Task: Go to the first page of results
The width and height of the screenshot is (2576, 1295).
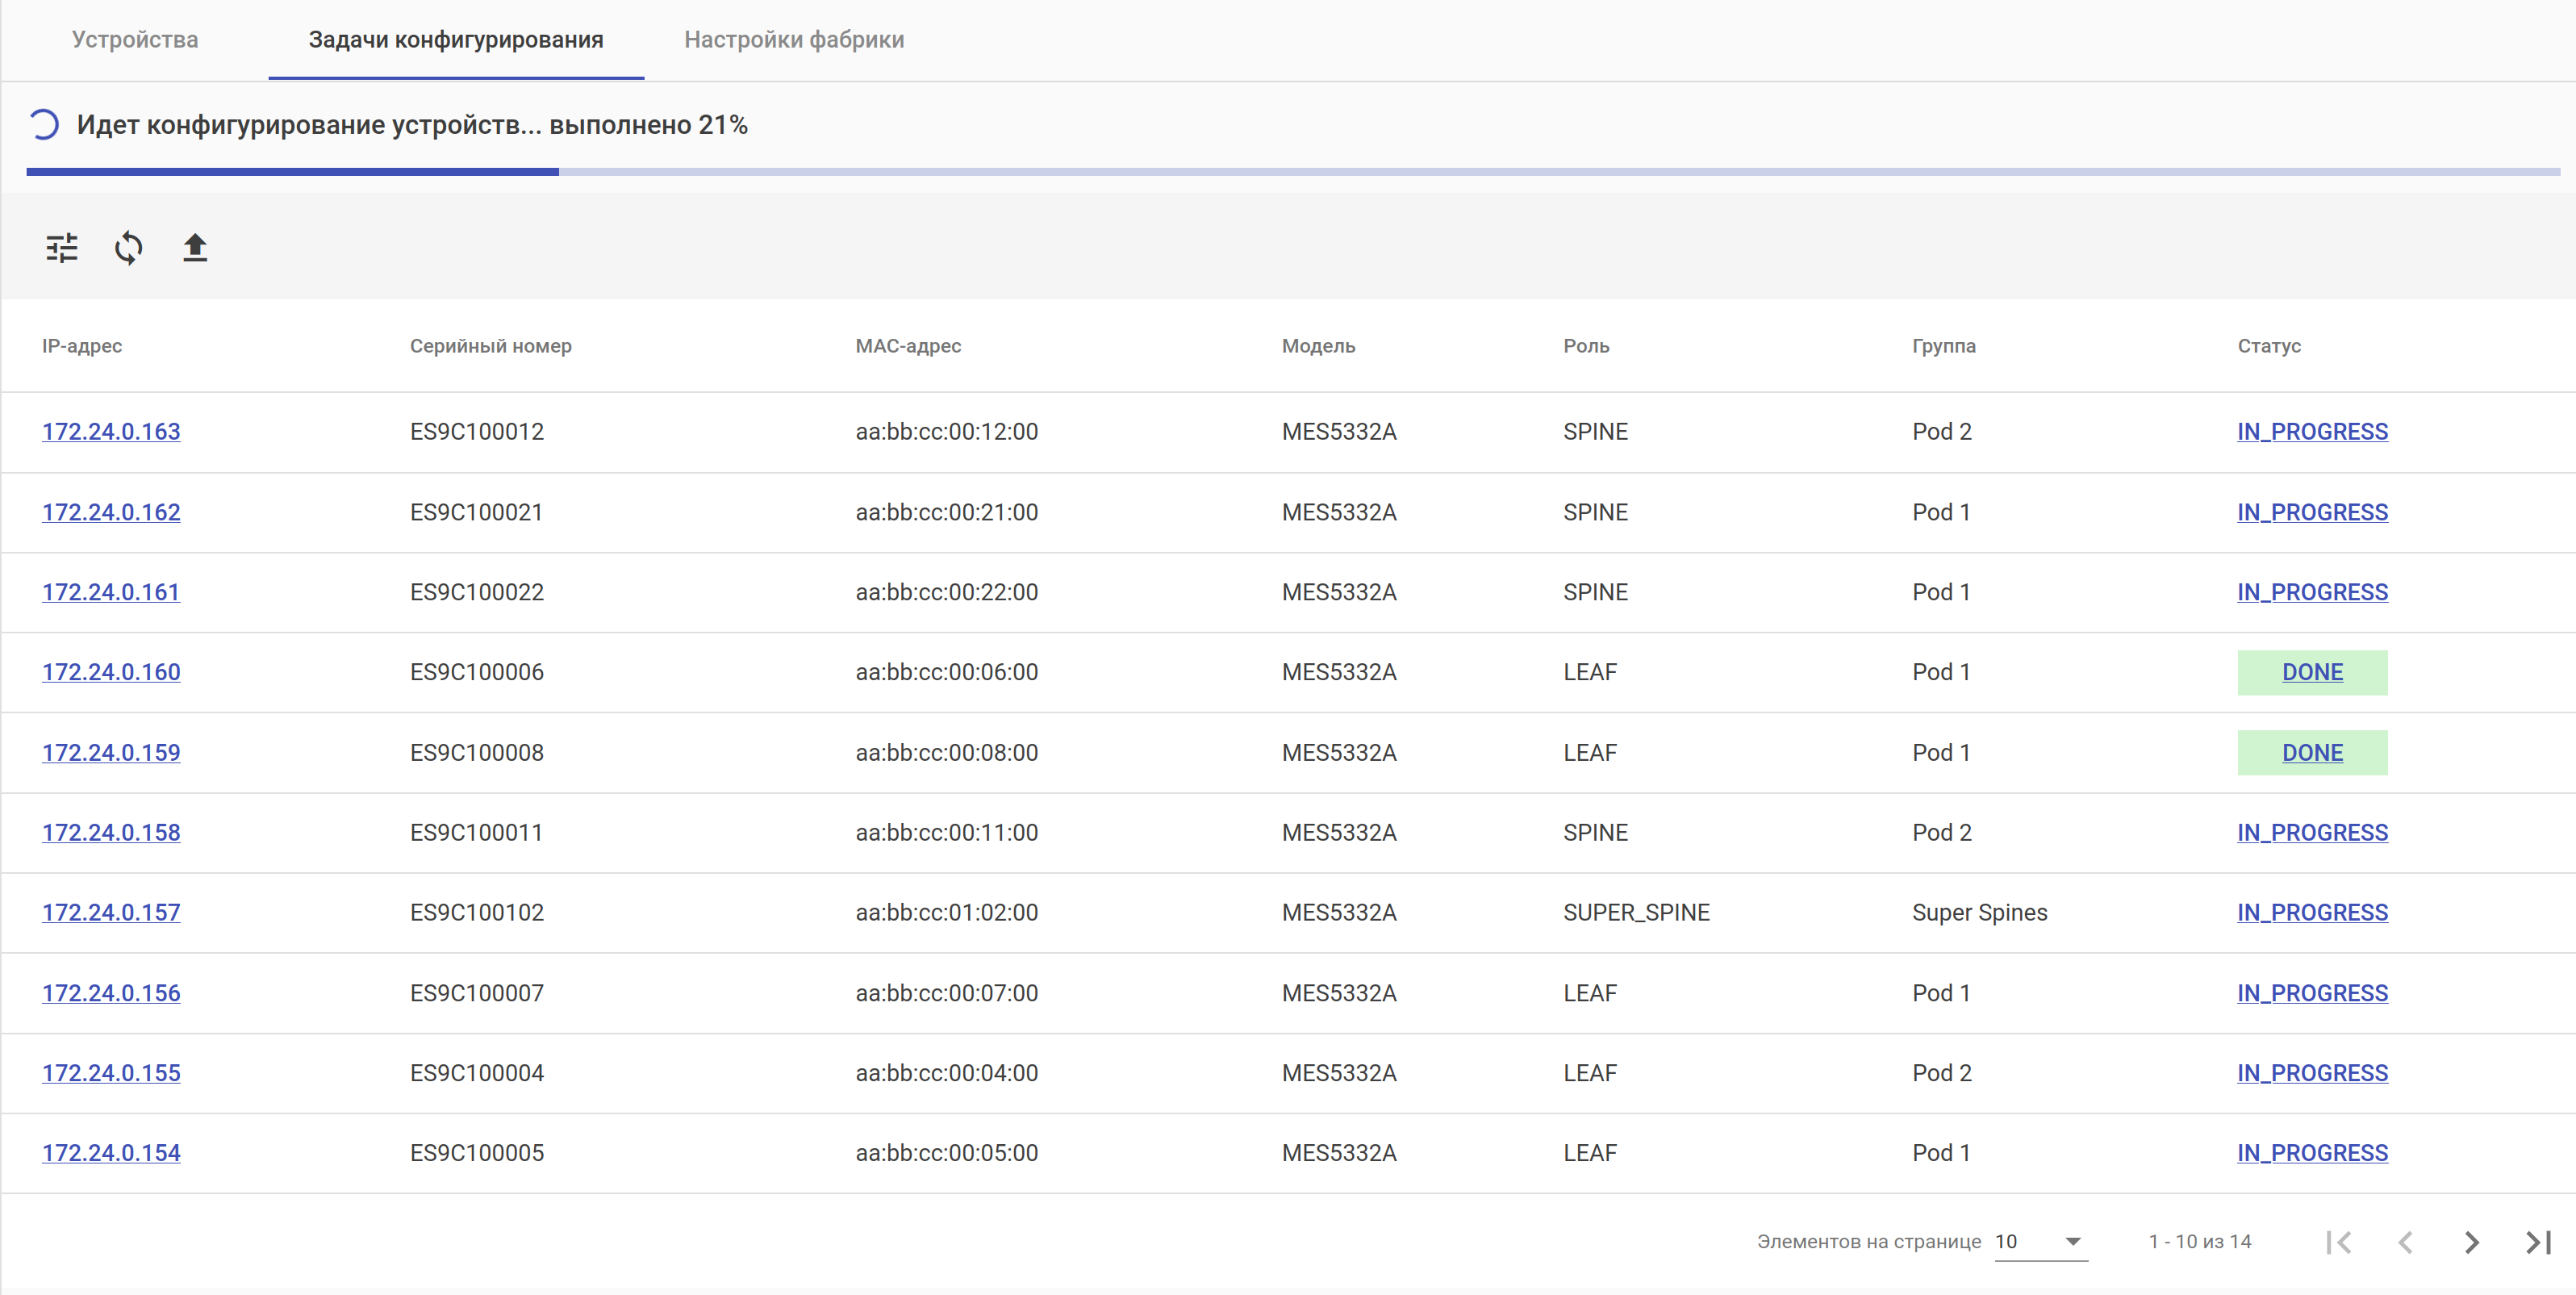Action: (x=2338, y=1242)
